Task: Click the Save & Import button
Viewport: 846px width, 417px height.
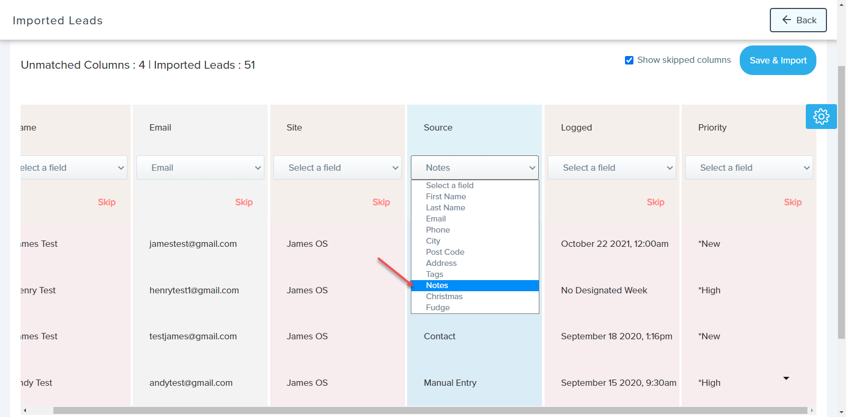Action: [x=778, y=60]
